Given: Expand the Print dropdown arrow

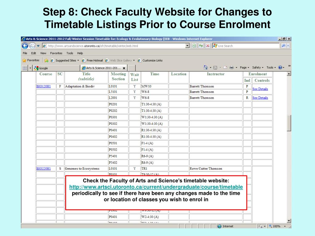Looking at the screenshot, I should coord(237,68).
